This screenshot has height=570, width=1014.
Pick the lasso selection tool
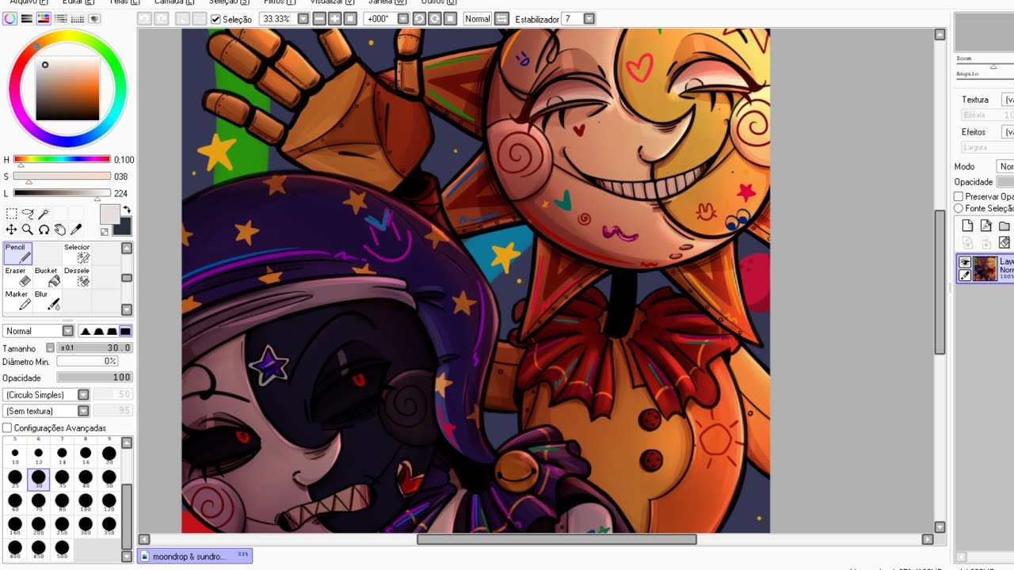tap(28, 214)
